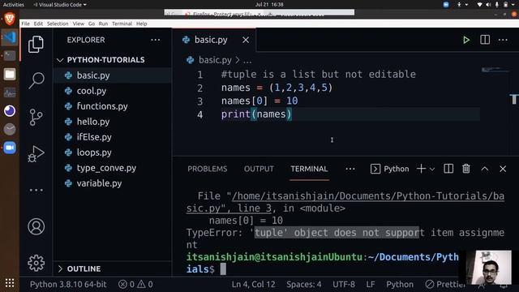Open the Accounts menu icon

[x=36, y=227]
